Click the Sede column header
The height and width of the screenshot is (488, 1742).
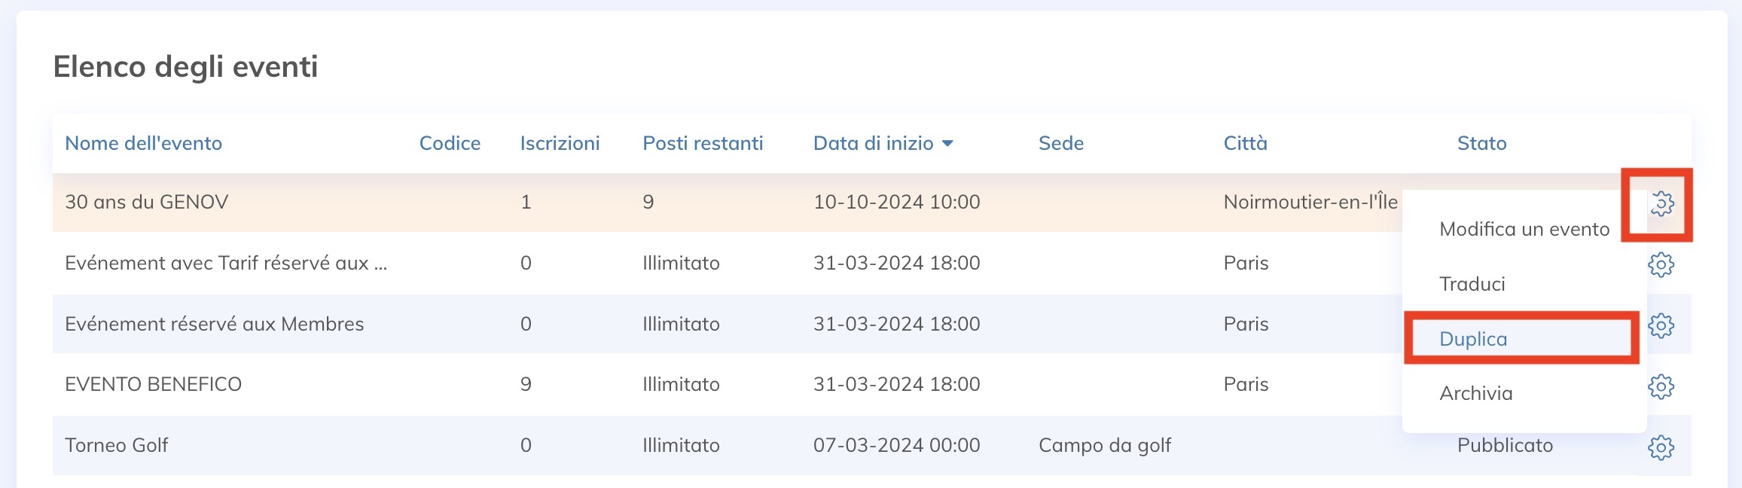point(1062,143)
